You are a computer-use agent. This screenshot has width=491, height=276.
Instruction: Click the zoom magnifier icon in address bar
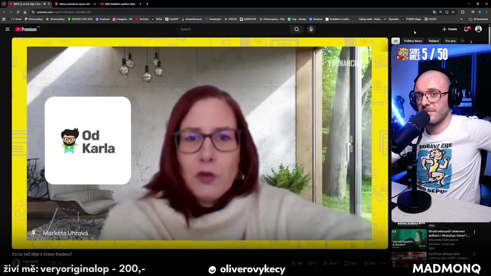pyautogui.click(x=440, y=12)
